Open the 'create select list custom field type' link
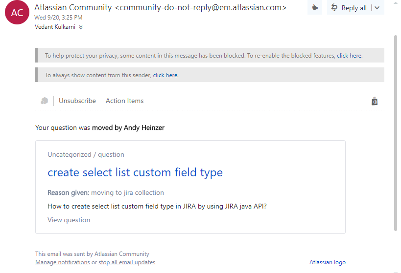 point(135,172)
